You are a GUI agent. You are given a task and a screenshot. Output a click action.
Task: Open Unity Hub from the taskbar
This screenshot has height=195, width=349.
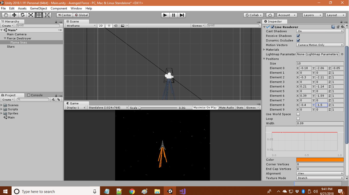[x=170, y=191]
